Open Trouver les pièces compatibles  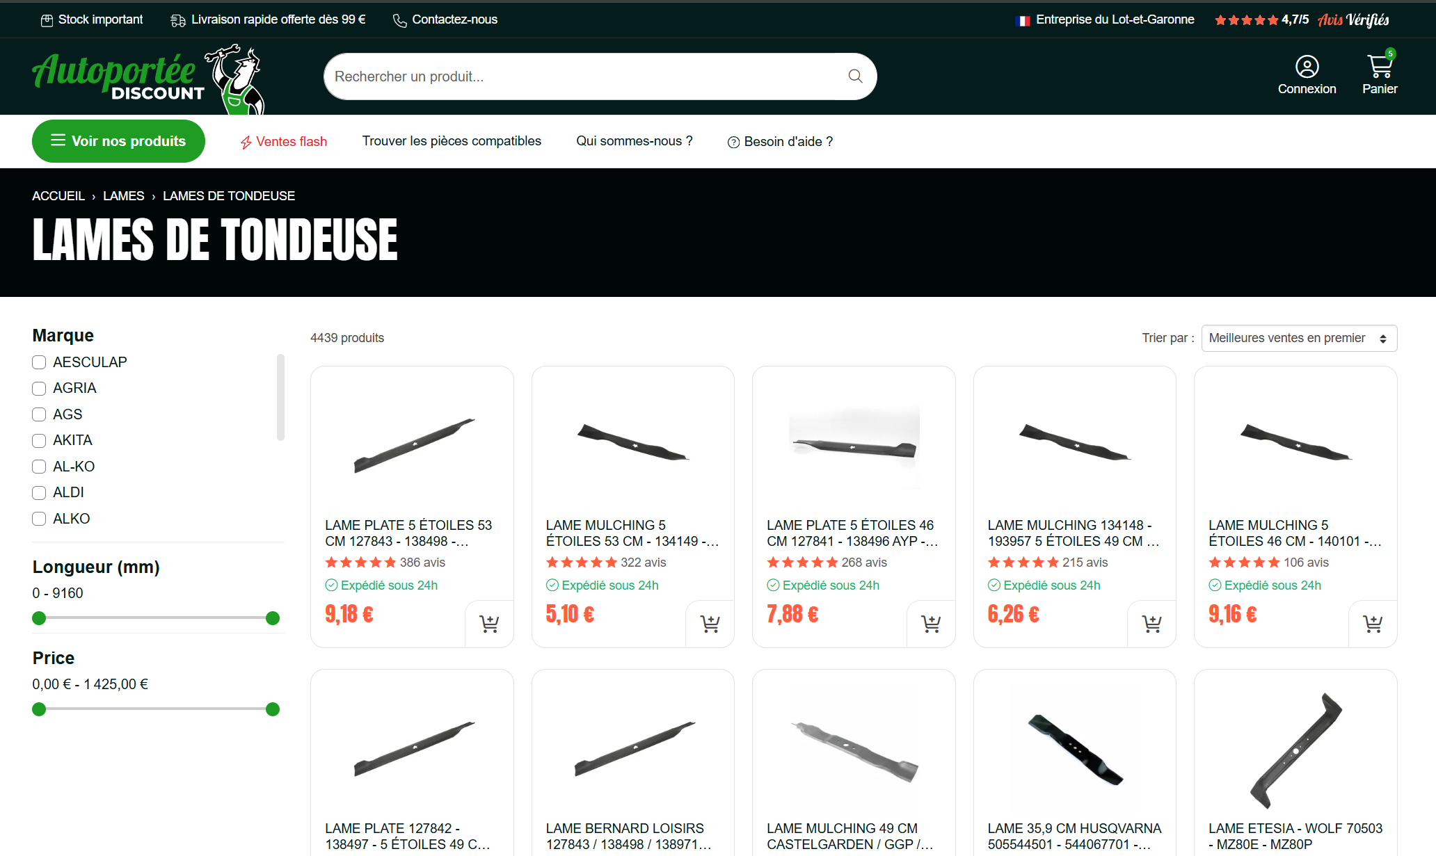pyautogui.click(x=452, y=141)
